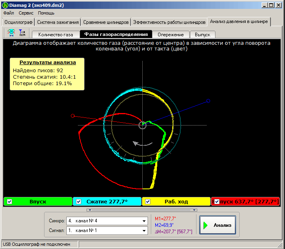285x249 pixels.
Task: Click the rotation direction arrow in diagram
Action: pyautogui.click(x=142, y=144)
